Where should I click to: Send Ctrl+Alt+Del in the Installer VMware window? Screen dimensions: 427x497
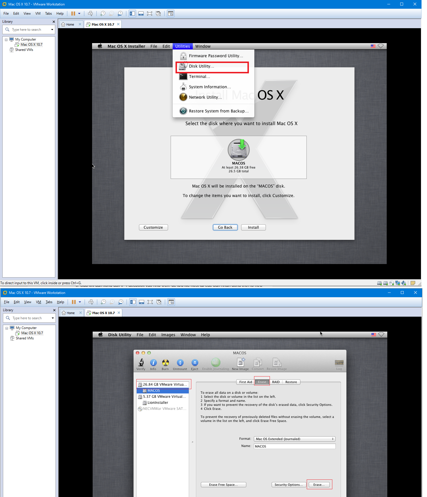[90, 14]
